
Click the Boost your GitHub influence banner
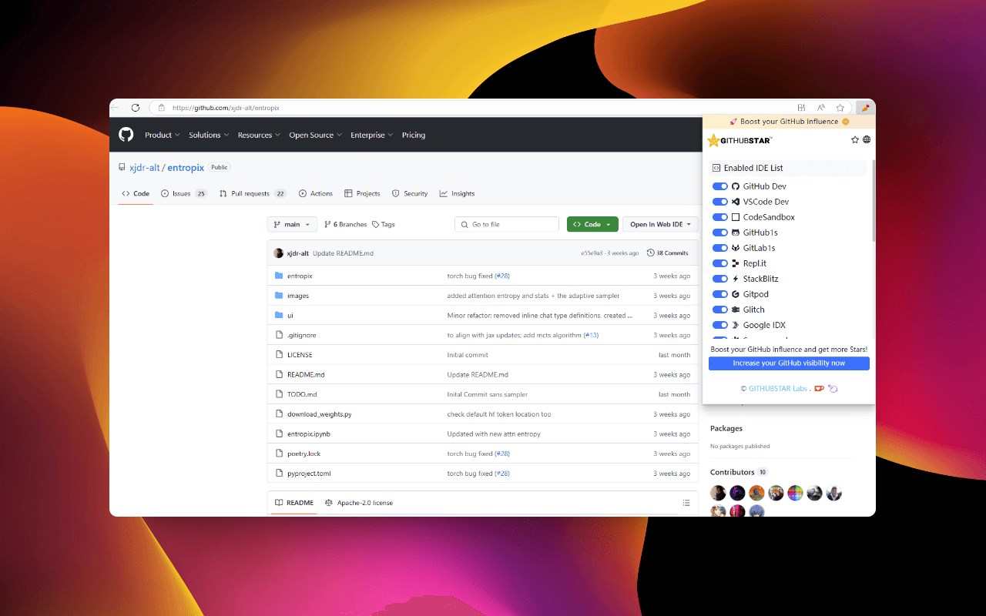coord(789,122)
